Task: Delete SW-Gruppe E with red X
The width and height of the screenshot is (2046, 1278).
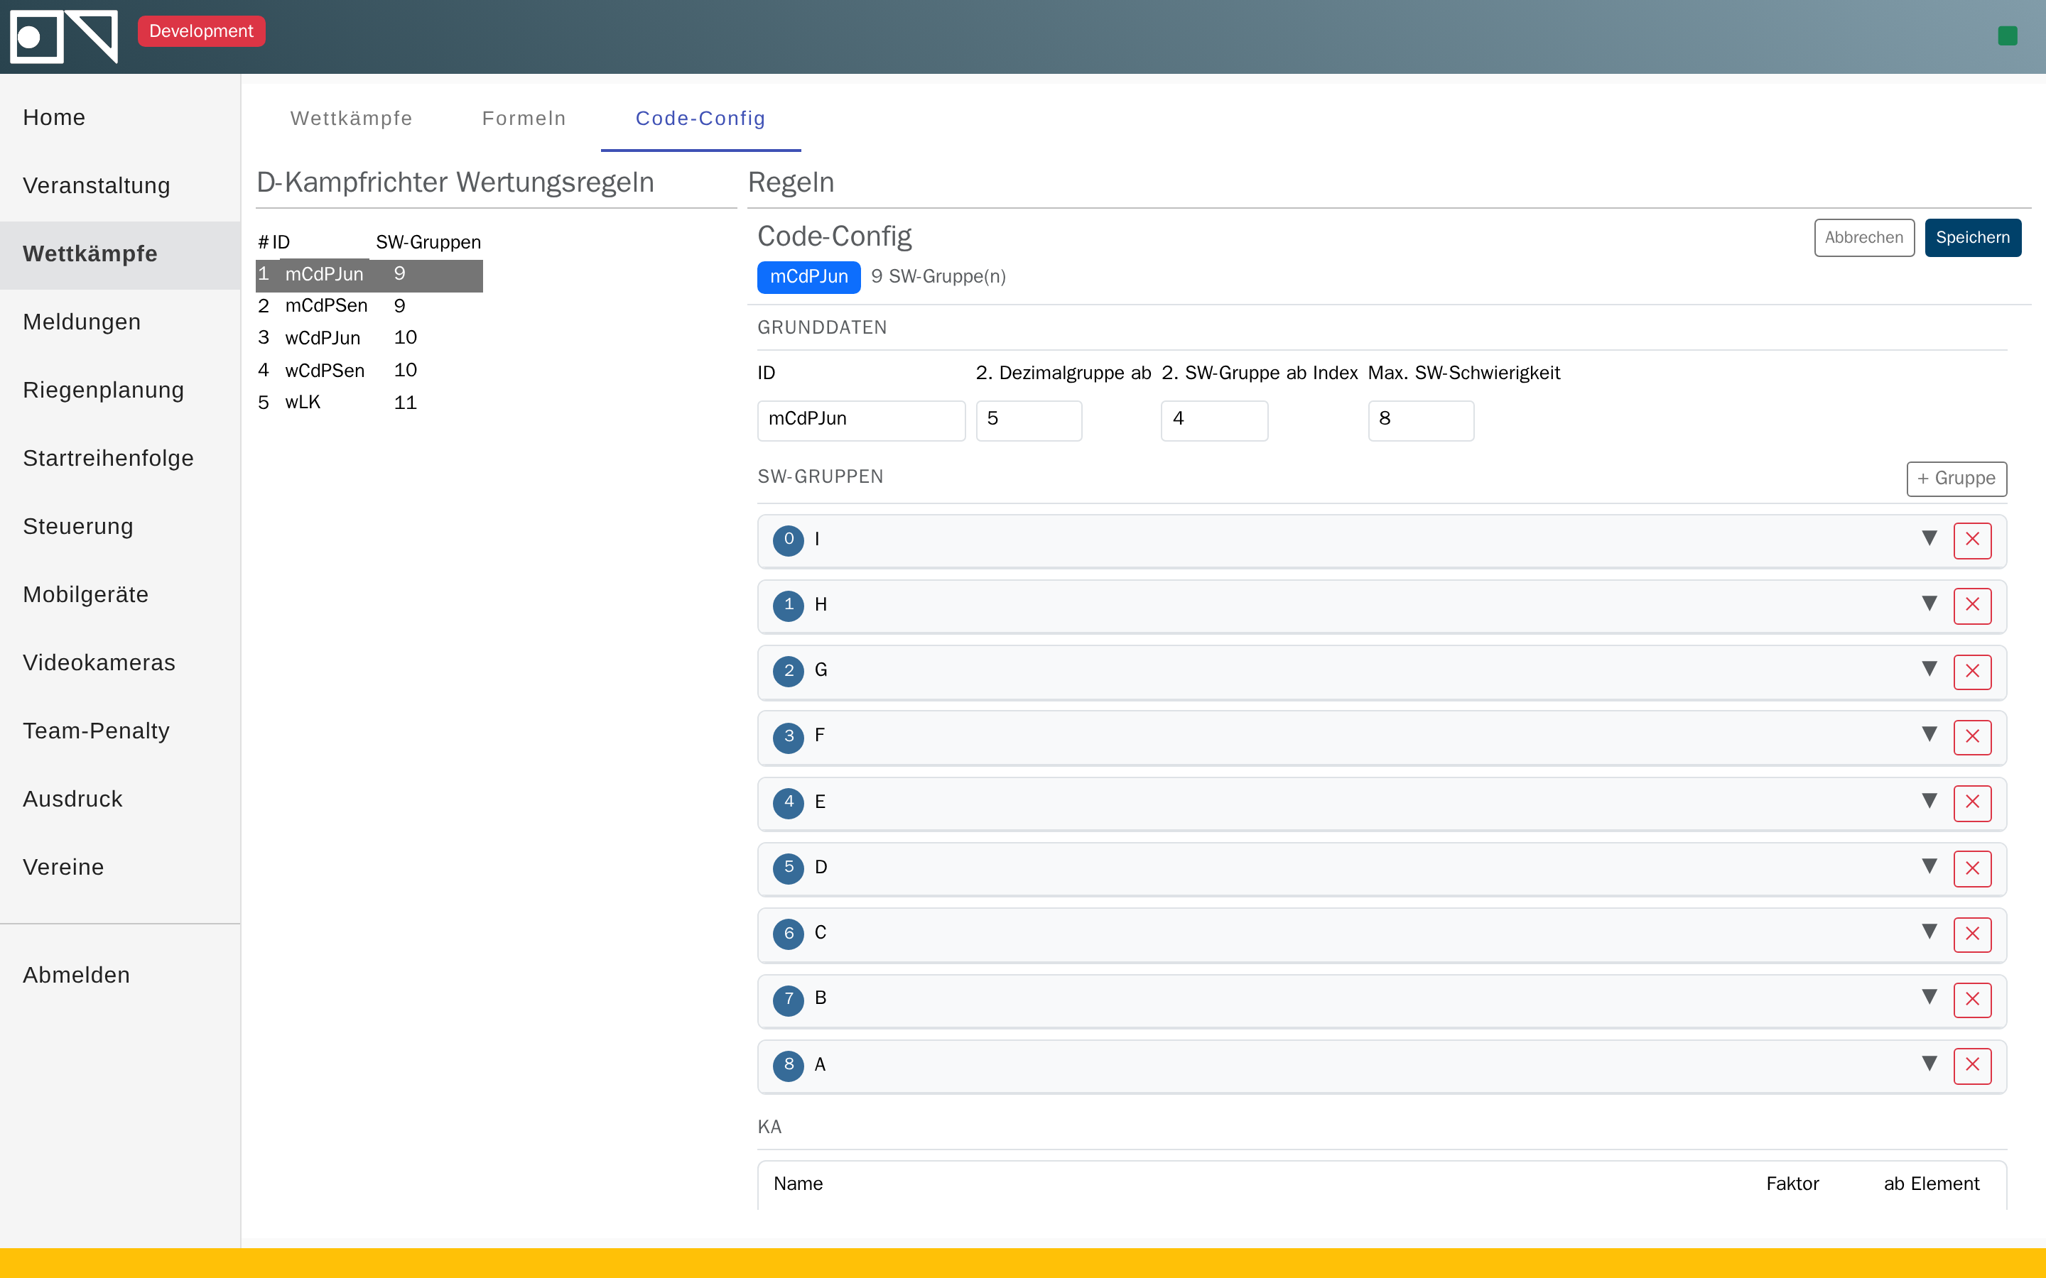Action: tap(1971, 802)
